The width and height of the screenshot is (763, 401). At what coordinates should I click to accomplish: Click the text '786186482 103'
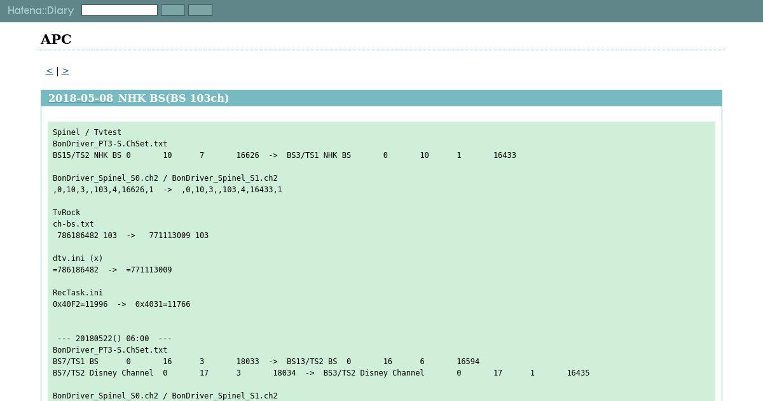(87, 236)
